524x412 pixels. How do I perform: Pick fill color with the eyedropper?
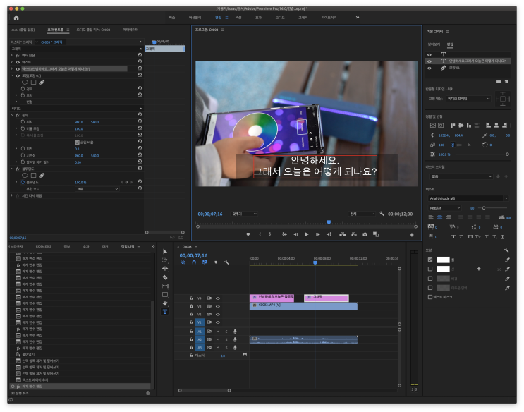(507, 260)
